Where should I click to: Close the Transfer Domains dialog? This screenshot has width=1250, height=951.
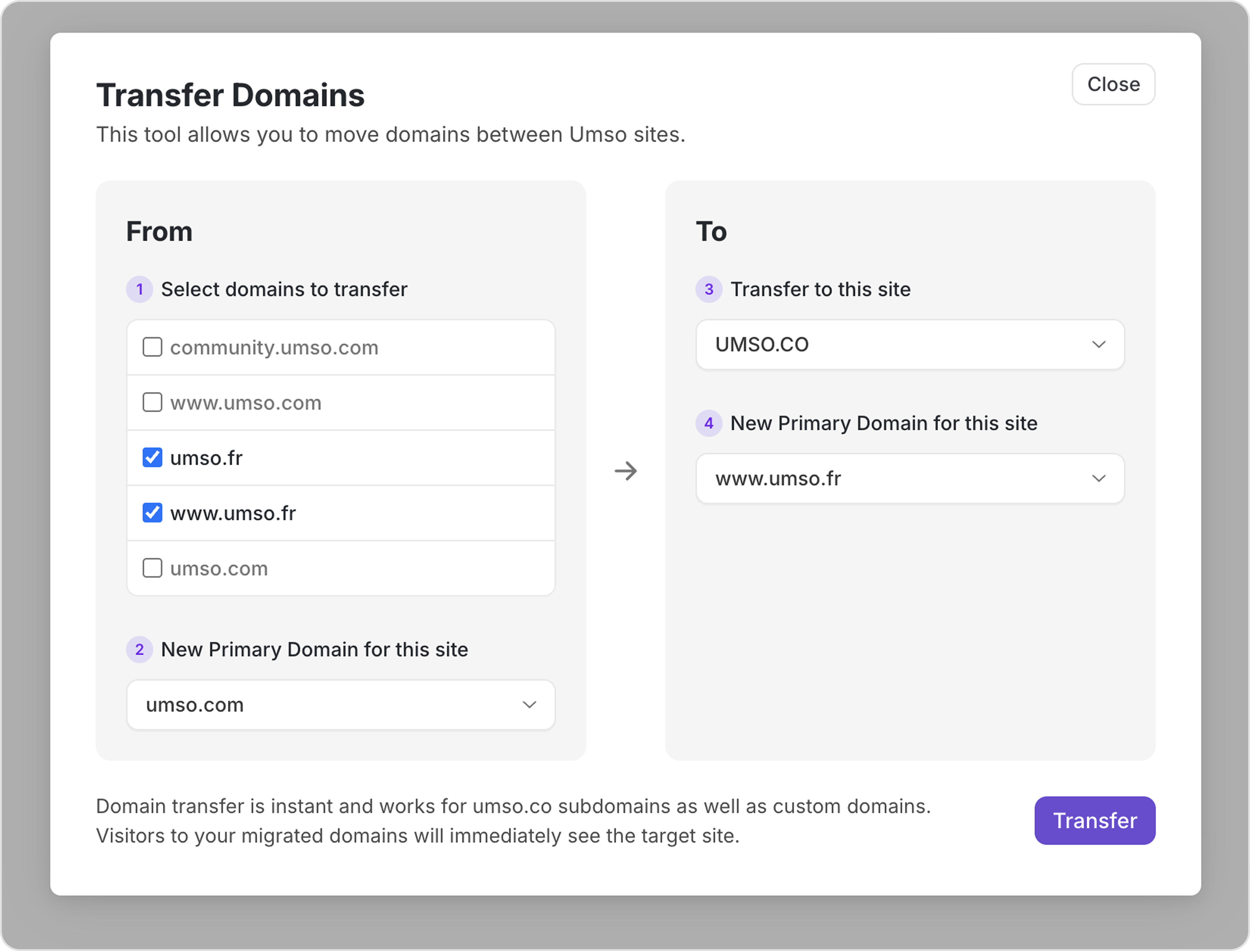pyautogui.click(x=1113, y=84)
